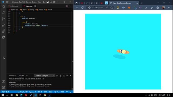The image size is (173, 97).
Task: Open the Customize Layout button
Action: tap(54, 2)
